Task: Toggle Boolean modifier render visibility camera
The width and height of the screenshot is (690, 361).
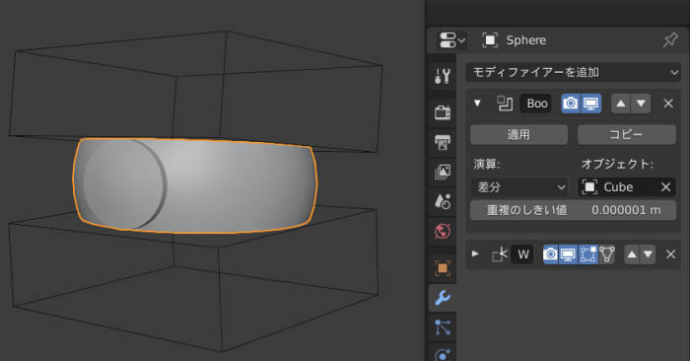Action: pos(571,104)
